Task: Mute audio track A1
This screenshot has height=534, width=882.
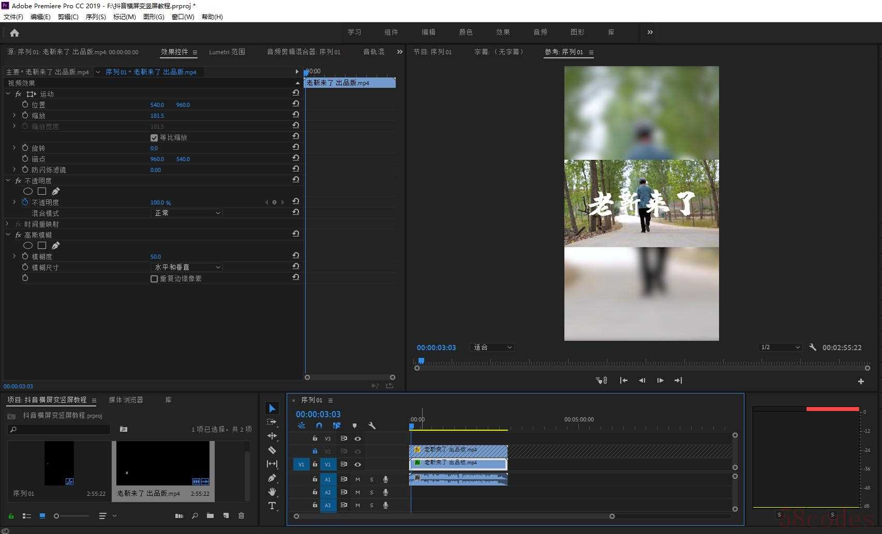Action: click(x=357, y=479)
